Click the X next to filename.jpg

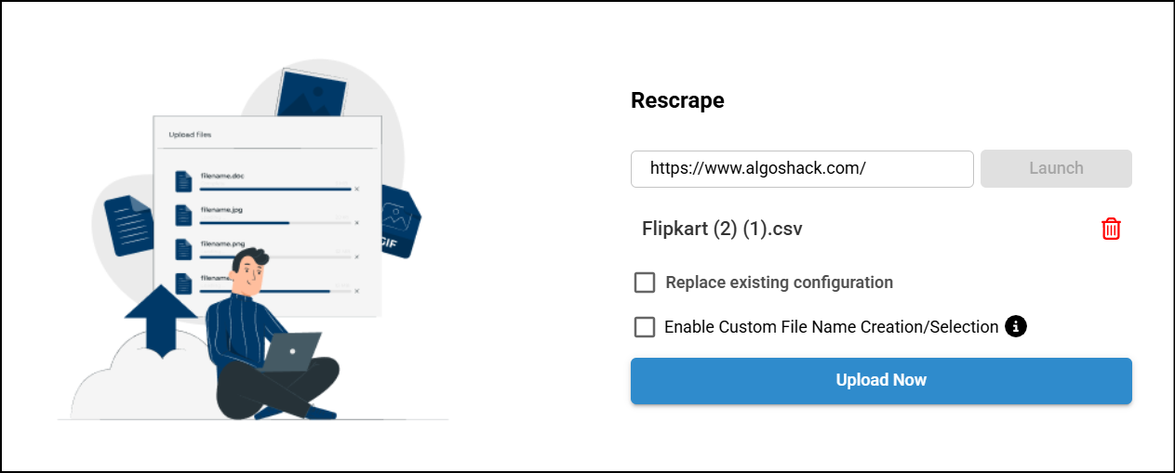356,223
